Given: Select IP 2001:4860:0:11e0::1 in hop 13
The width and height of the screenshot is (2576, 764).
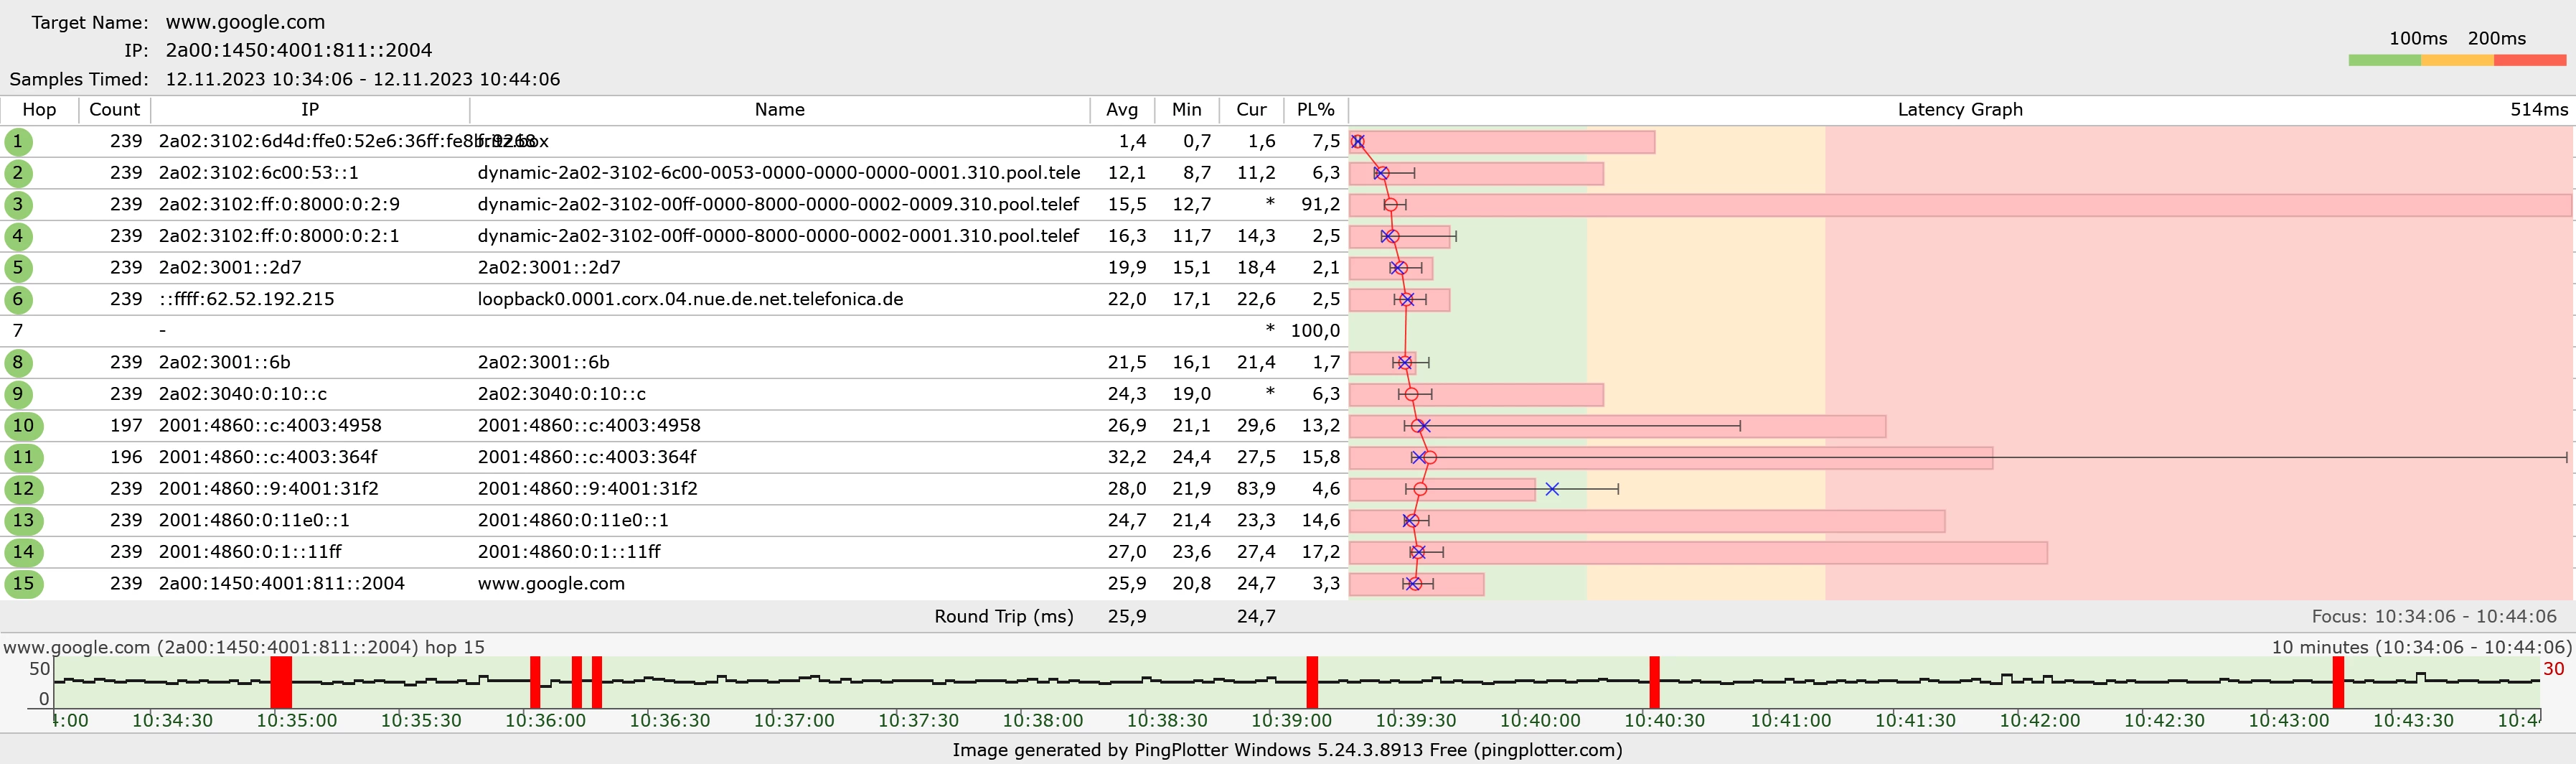Looking at the screenshot, I should click(254, 520).
